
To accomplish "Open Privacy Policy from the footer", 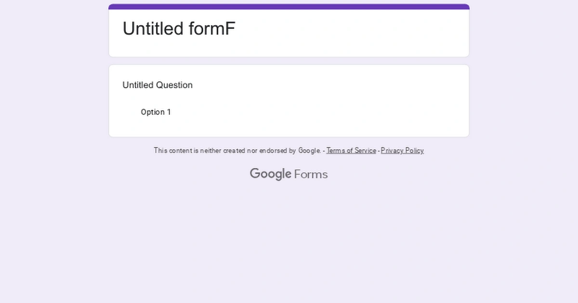I will coord(402,151).
